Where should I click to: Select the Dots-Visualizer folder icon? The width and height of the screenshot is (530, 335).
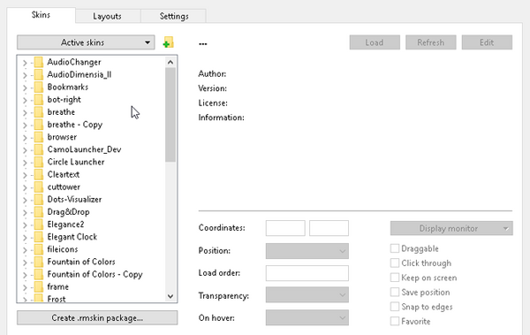pyautogui.click(x=39, y=200)
